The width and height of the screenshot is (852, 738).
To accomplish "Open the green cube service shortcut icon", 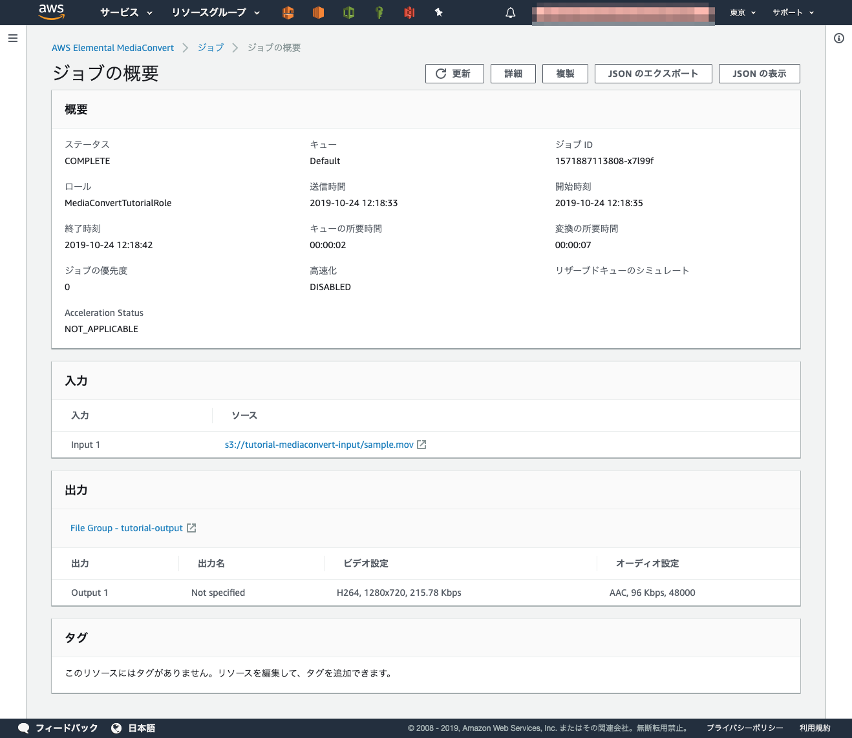I will (349, 12).
